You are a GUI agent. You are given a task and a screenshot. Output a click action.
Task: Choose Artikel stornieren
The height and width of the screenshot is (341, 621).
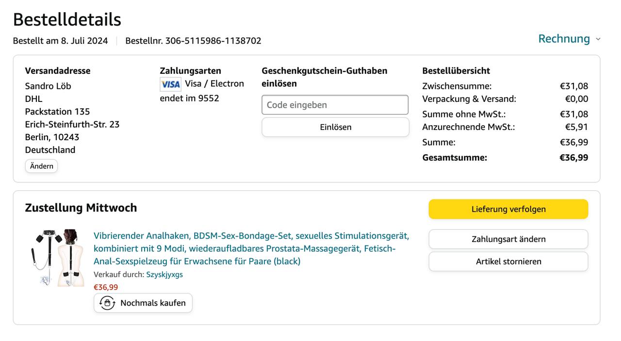[x=508, y=261]
